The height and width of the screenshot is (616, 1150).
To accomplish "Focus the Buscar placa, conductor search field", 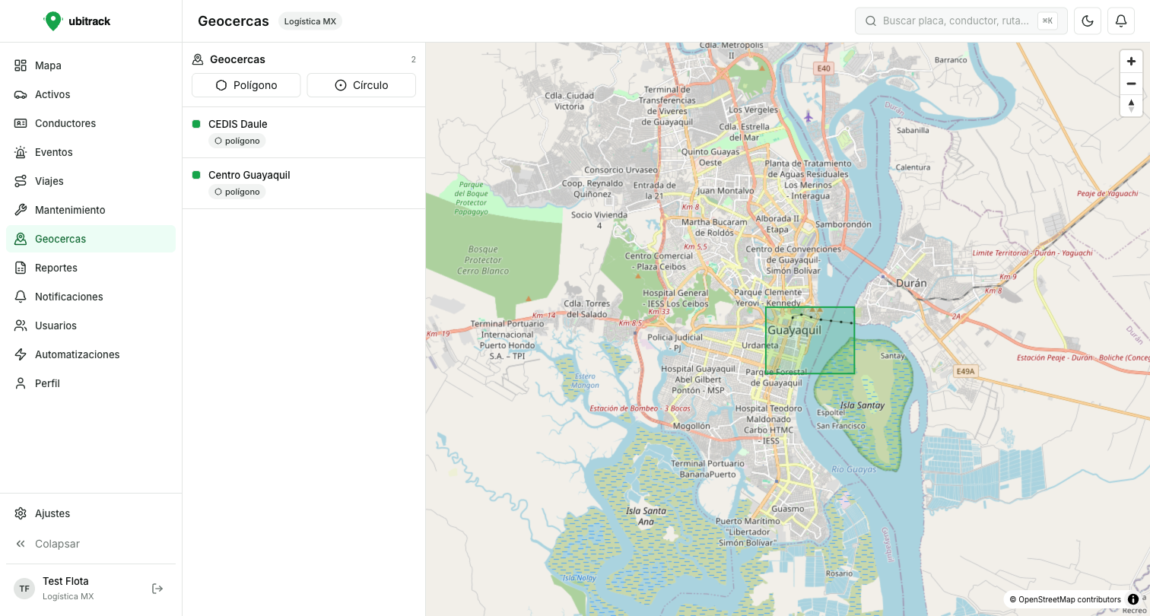I will coord(961,21).
